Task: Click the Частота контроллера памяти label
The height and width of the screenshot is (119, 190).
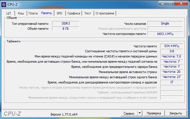Action: pyautogui.click(x=124, y=34)
